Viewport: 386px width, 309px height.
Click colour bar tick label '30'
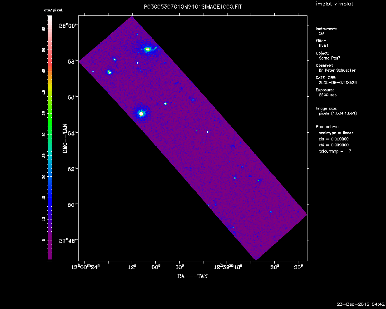click(x=44, y=135)
